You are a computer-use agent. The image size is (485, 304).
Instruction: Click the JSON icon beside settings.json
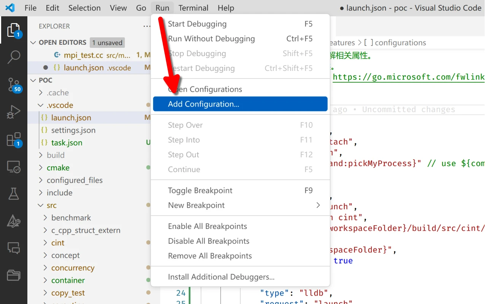tap(44, 130)
